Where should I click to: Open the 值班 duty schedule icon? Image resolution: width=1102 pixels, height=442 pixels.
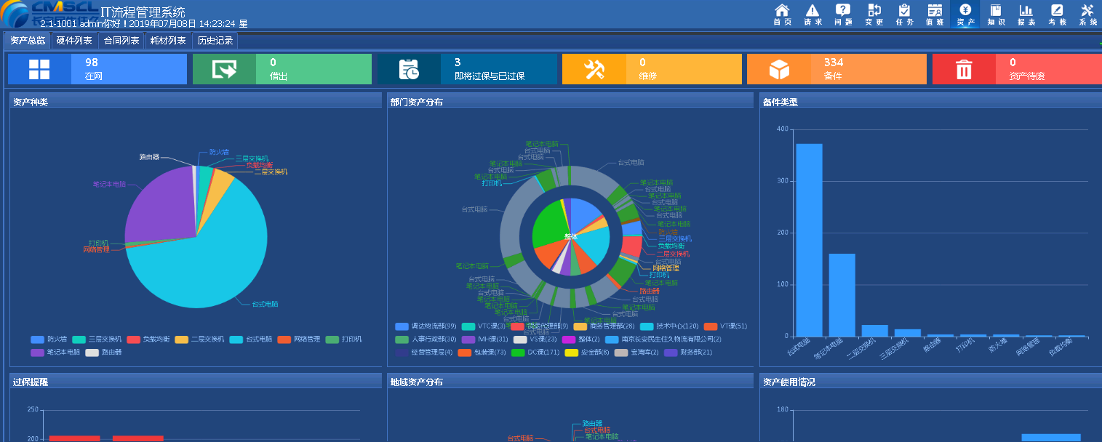click(x=935, y=15)
